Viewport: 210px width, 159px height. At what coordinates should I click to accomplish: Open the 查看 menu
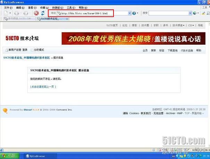tap(32, 8)
